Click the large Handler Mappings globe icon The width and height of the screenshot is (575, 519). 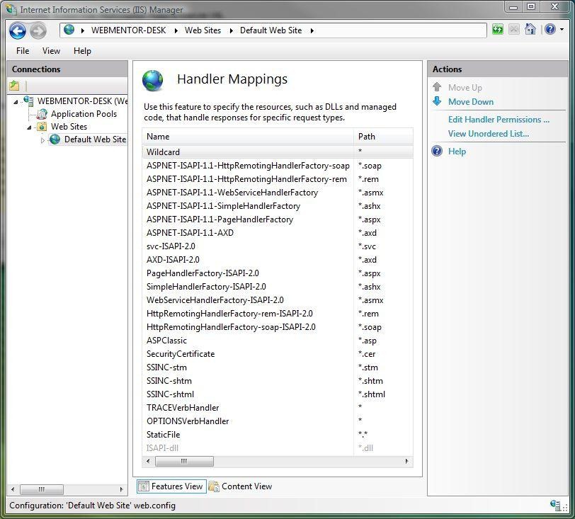coord(152,81)
